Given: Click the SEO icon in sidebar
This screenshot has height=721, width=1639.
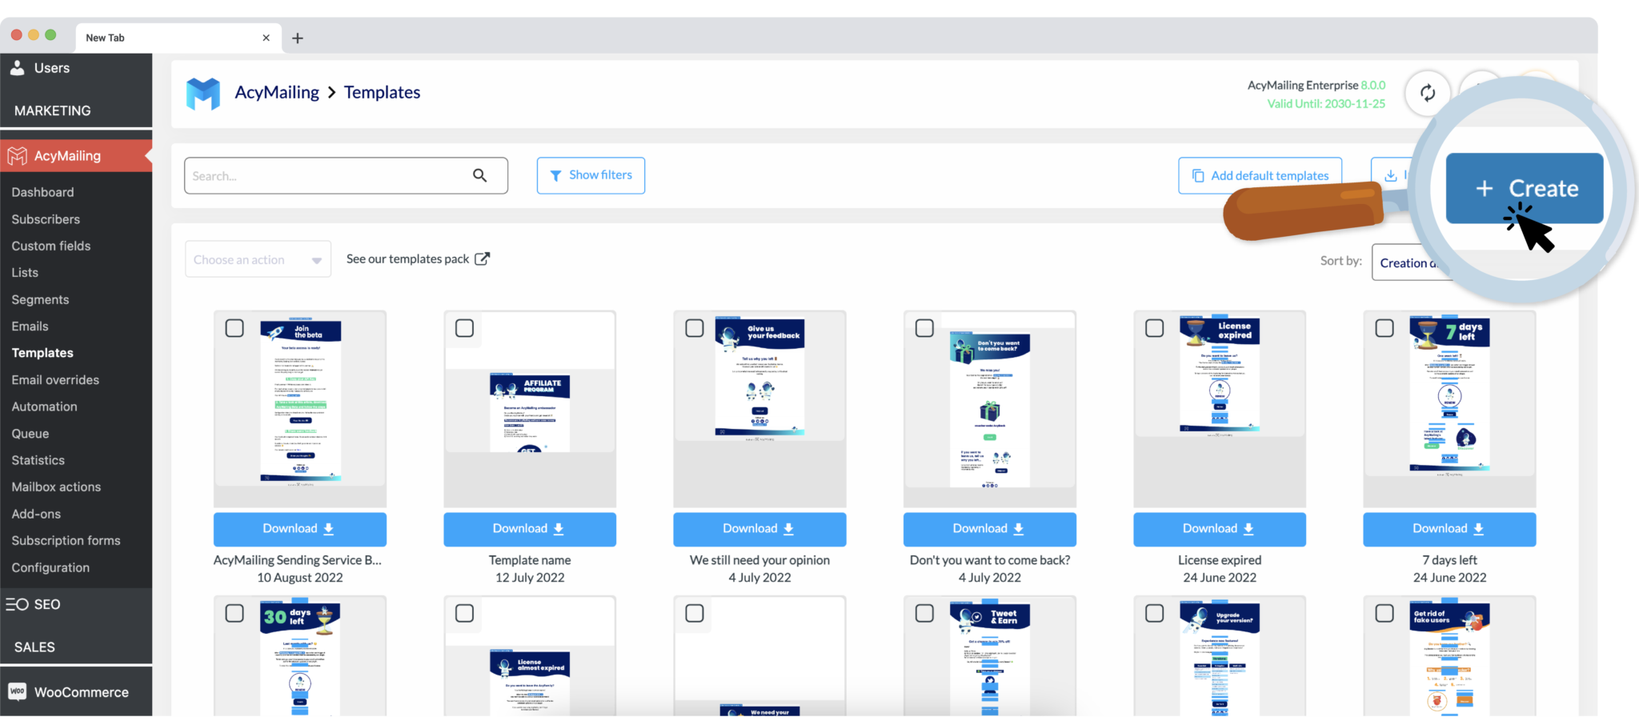Looking at the screenshot, I should click(18, 604).
